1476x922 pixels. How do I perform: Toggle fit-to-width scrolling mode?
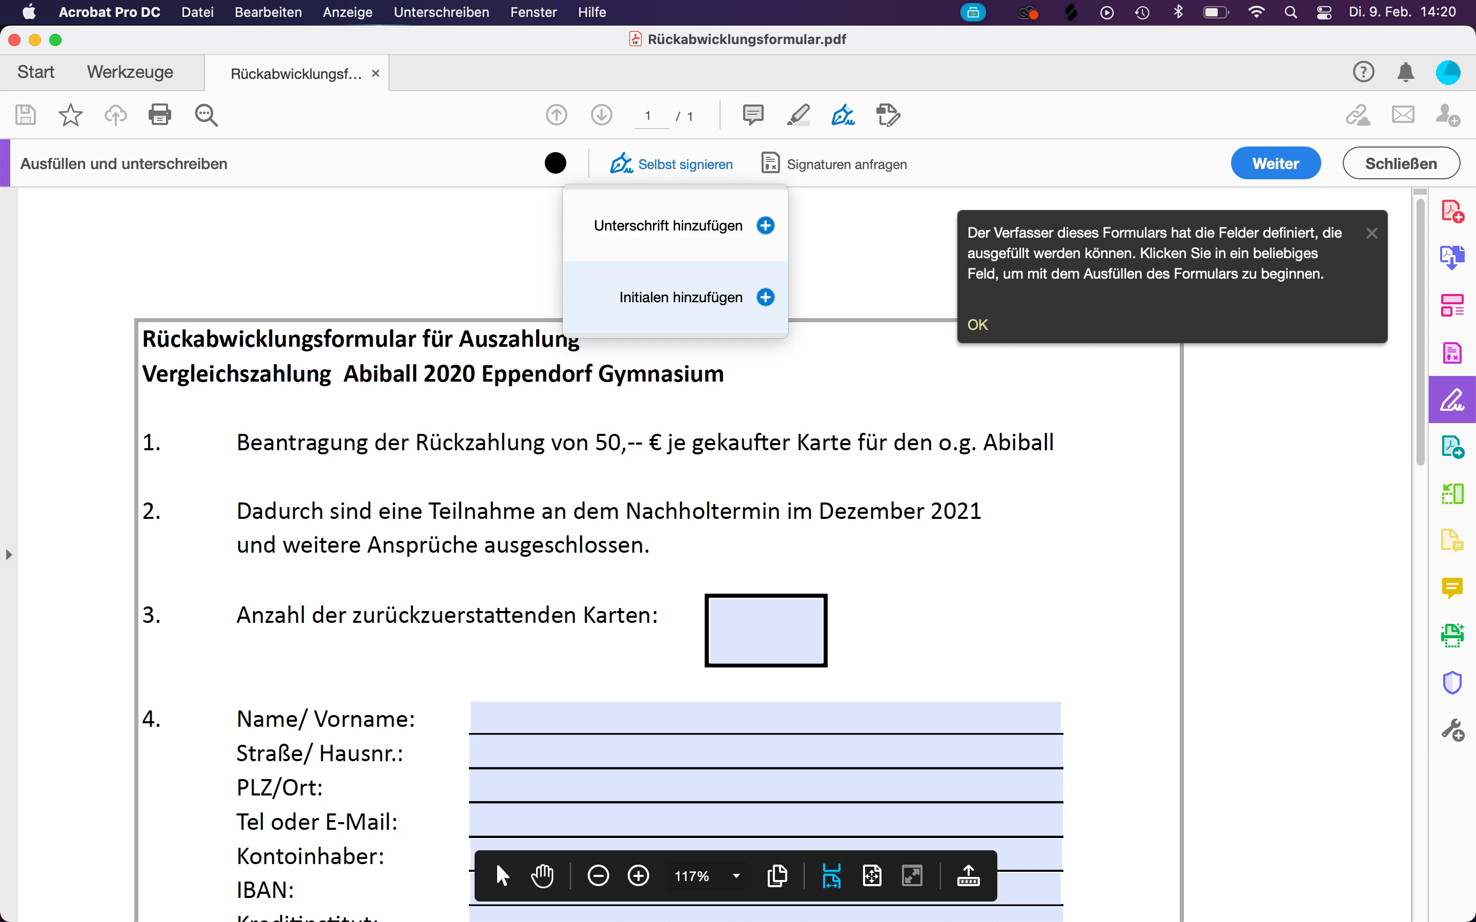point(831,876)
